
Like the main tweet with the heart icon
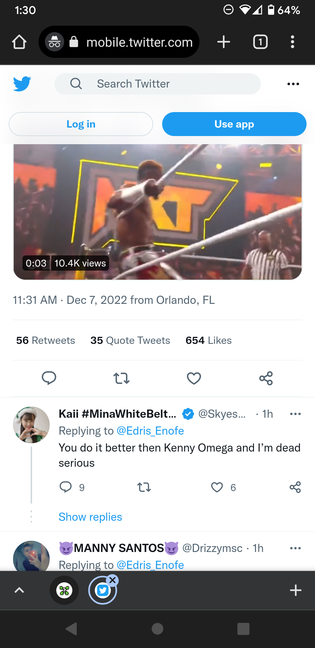click(194, 378)
